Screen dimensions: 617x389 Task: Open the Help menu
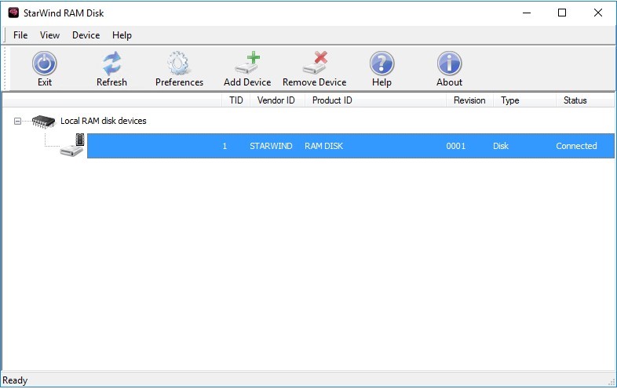point(122,35)
